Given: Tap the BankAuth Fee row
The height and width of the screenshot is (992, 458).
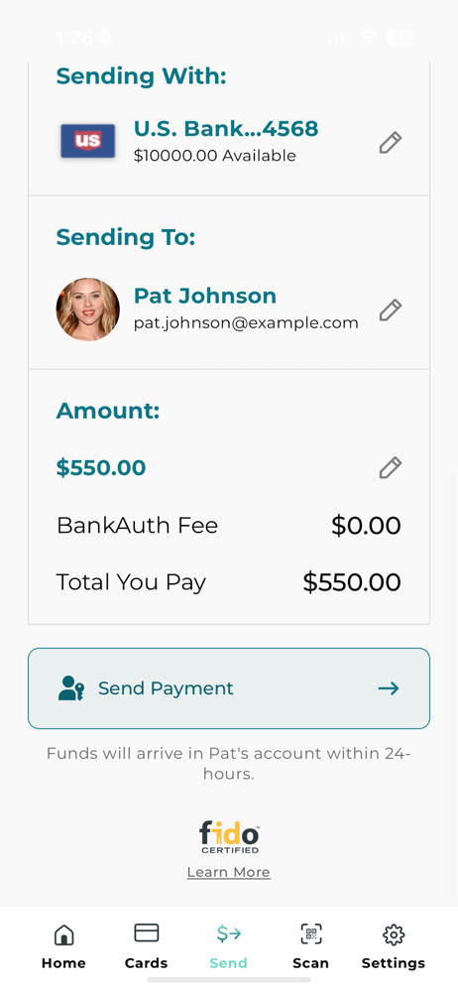Looking at the screenshot, I should click(229, 526).
